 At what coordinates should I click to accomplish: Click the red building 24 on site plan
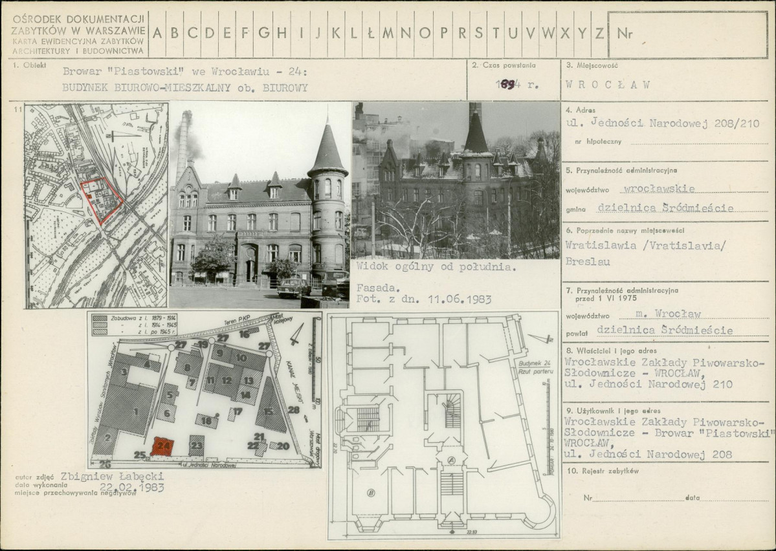pos(163,446)
